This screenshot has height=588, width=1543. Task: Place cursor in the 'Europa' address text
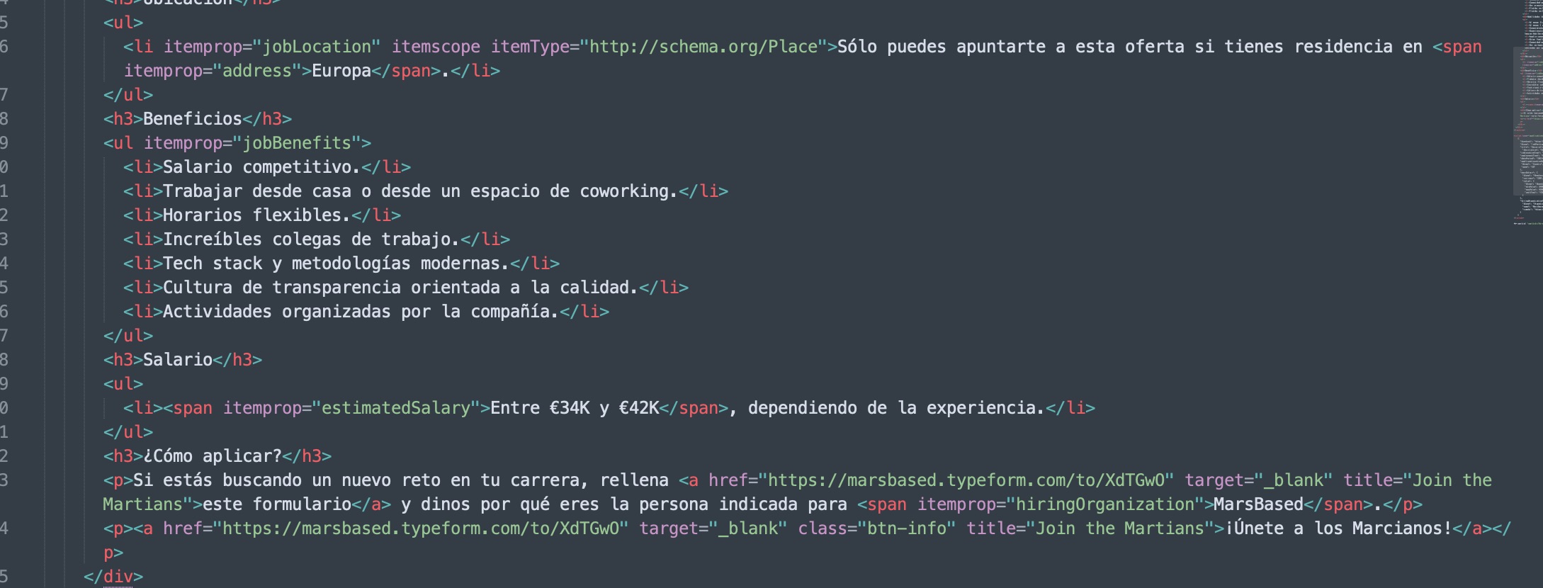341,71
